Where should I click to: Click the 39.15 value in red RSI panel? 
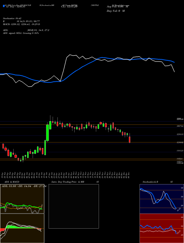pyautogui.click(x=179, y=233)
